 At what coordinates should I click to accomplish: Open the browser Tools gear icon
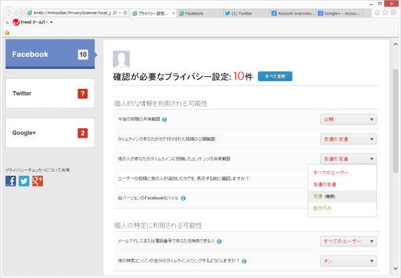click(x=394, y=13)
